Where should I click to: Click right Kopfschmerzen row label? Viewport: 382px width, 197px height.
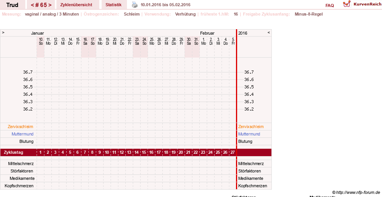[253, 186]
